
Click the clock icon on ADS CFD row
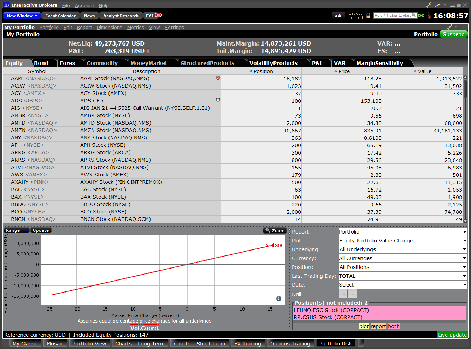click(218, 100)
